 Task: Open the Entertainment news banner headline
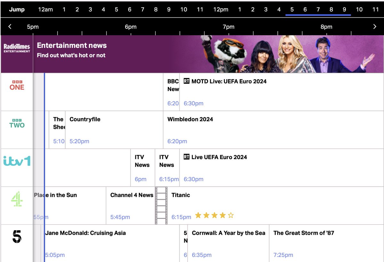[x=72, y=45]
